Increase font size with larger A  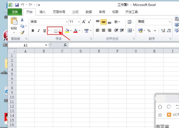84,22
